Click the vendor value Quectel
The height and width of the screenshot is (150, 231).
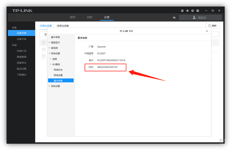tap(101, 47)
